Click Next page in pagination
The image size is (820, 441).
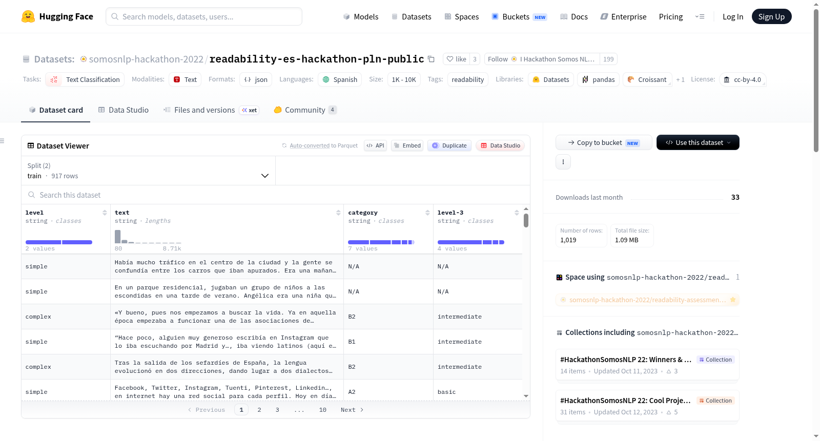pyautogui.click(x=352, y=410)
